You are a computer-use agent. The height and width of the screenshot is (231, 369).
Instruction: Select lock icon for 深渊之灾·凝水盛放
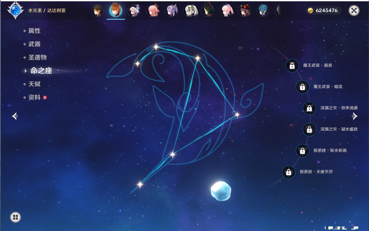pyautogui.click(x=309, y=129)
